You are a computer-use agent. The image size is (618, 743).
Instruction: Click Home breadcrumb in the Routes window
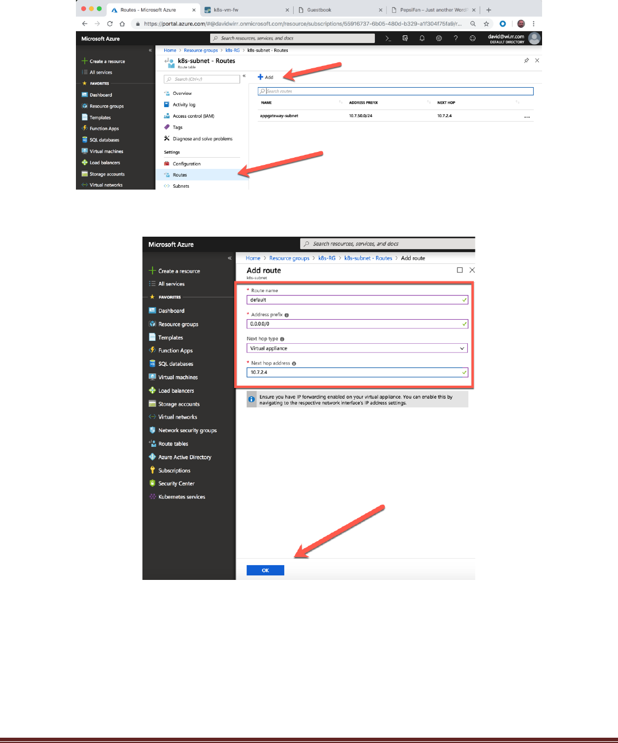(x=170, y=51)
